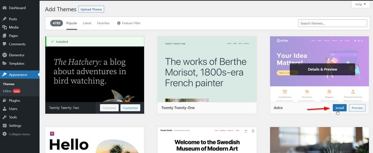373x153 pixels.
Task: Click the Astra theme name label
Action: click(278, 108)
